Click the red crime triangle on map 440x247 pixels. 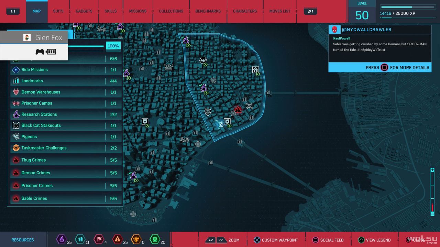tap(238, 109)
